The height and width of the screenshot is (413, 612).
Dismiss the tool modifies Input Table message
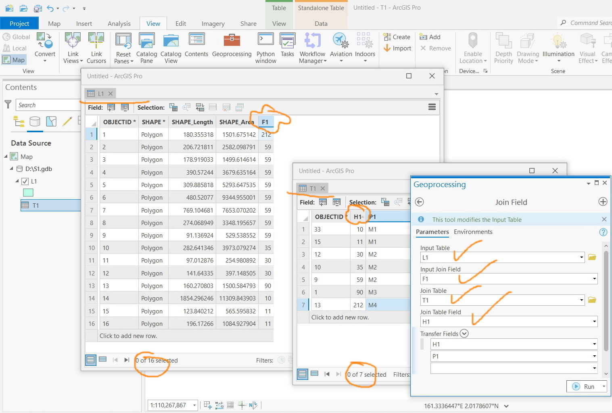click(604, 219)
